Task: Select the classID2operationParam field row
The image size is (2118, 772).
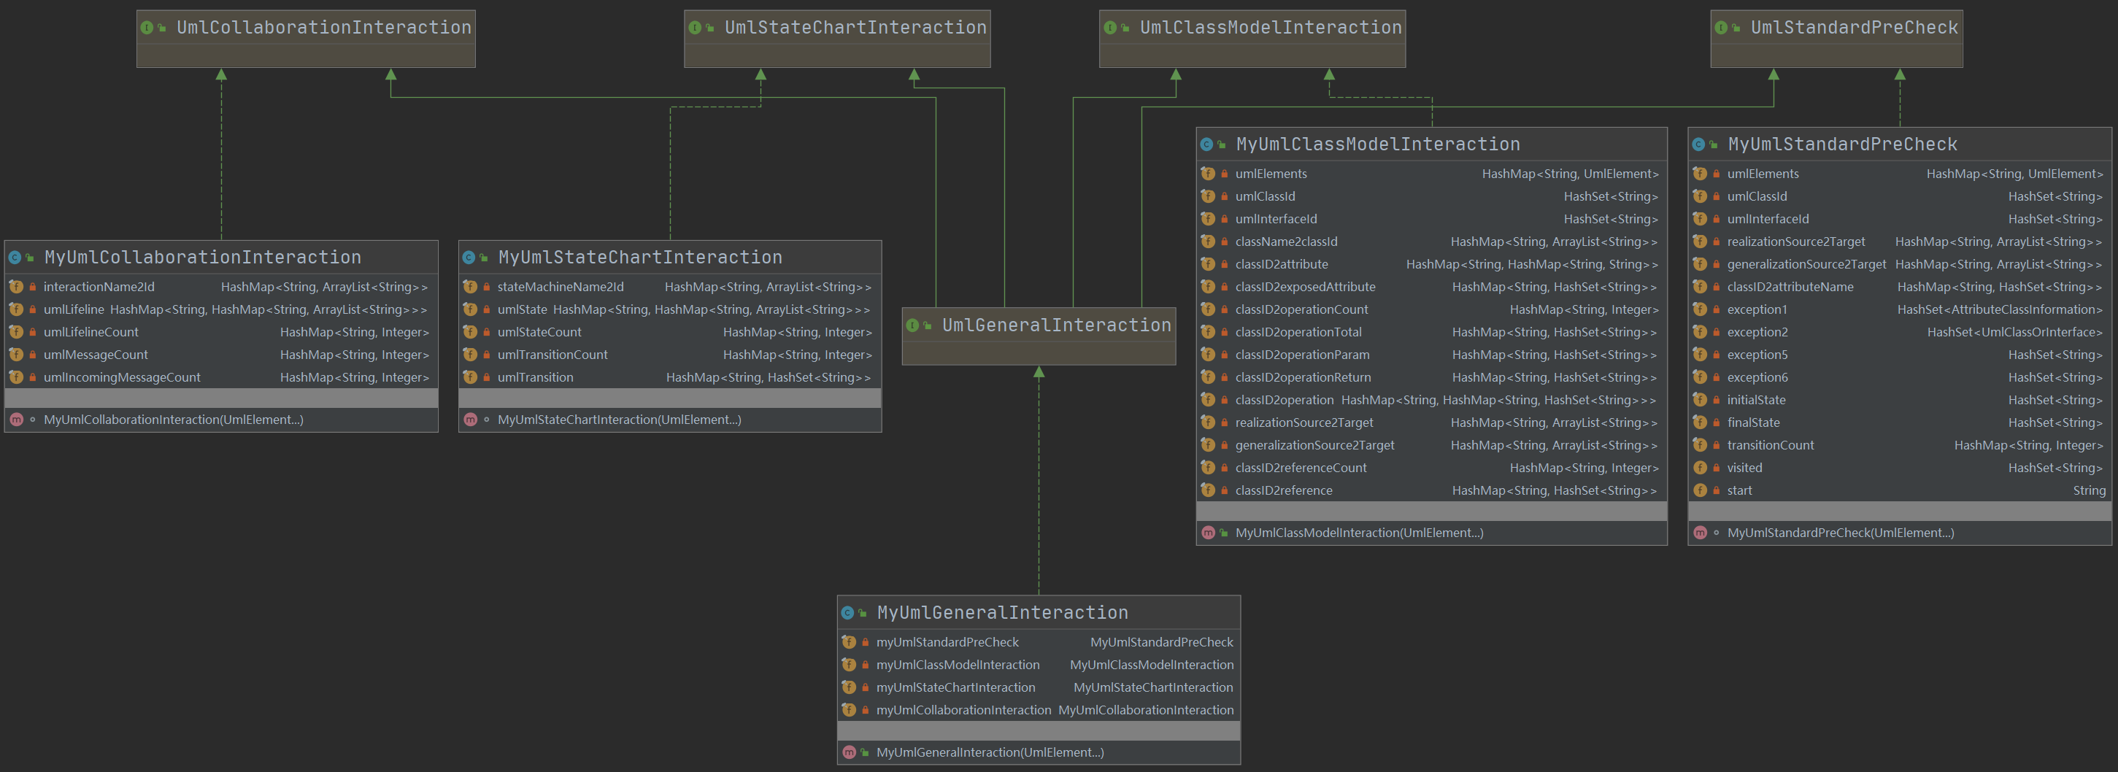Action: coord(1431,355)
